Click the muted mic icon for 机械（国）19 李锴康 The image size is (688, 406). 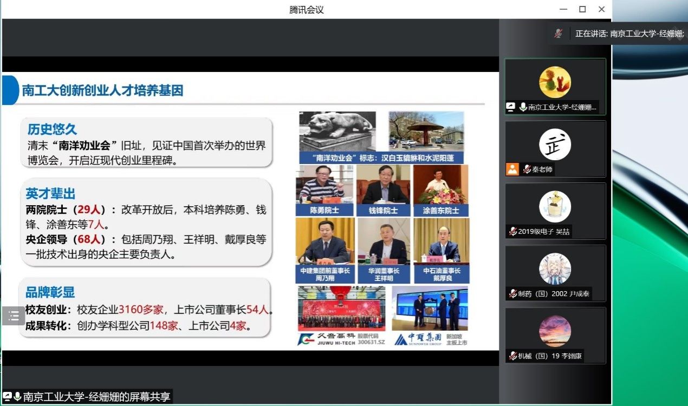coord(512,356)
